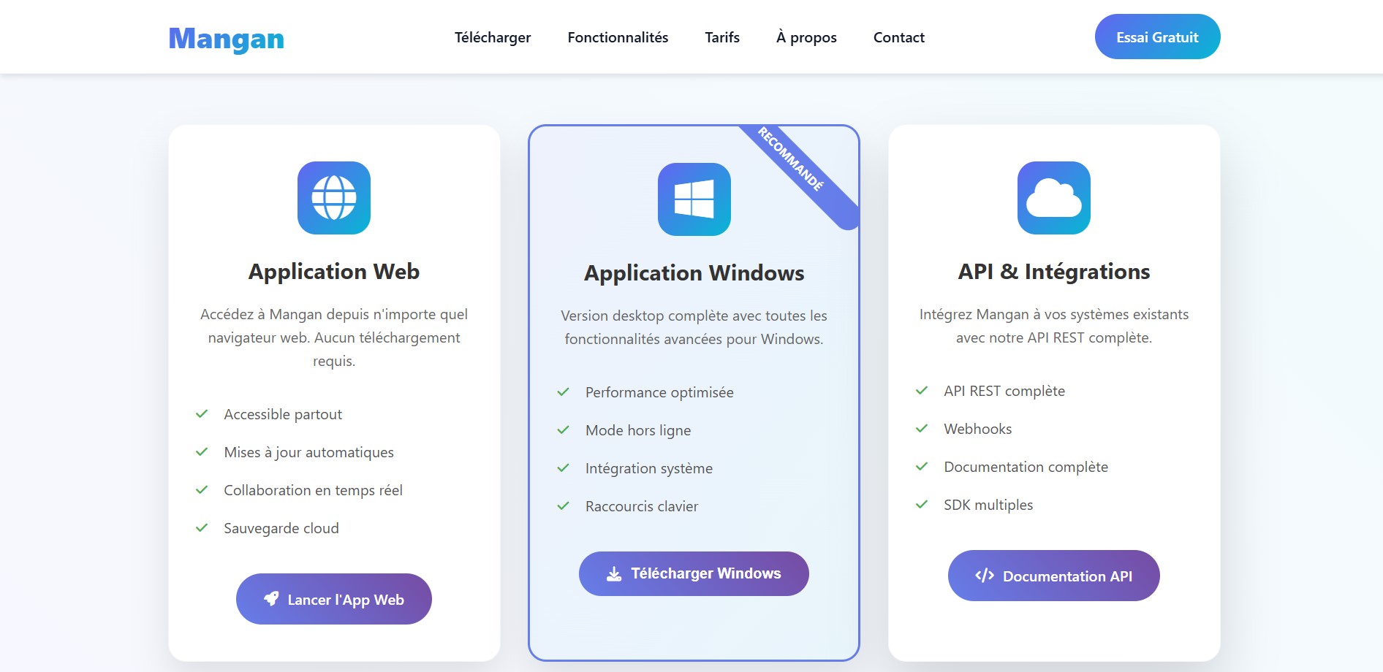Viewport: 1383px width, 672px height.
Task: Click the code brackets icon in Documentation API
Action: pyautogui.click(x=984, y=576)
